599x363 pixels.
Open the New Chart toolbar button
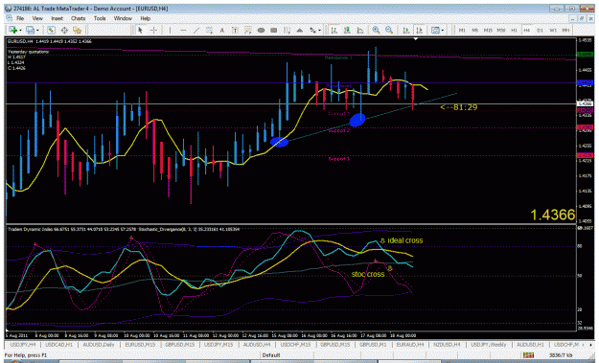pyautogui.click(x=12, y=30)
